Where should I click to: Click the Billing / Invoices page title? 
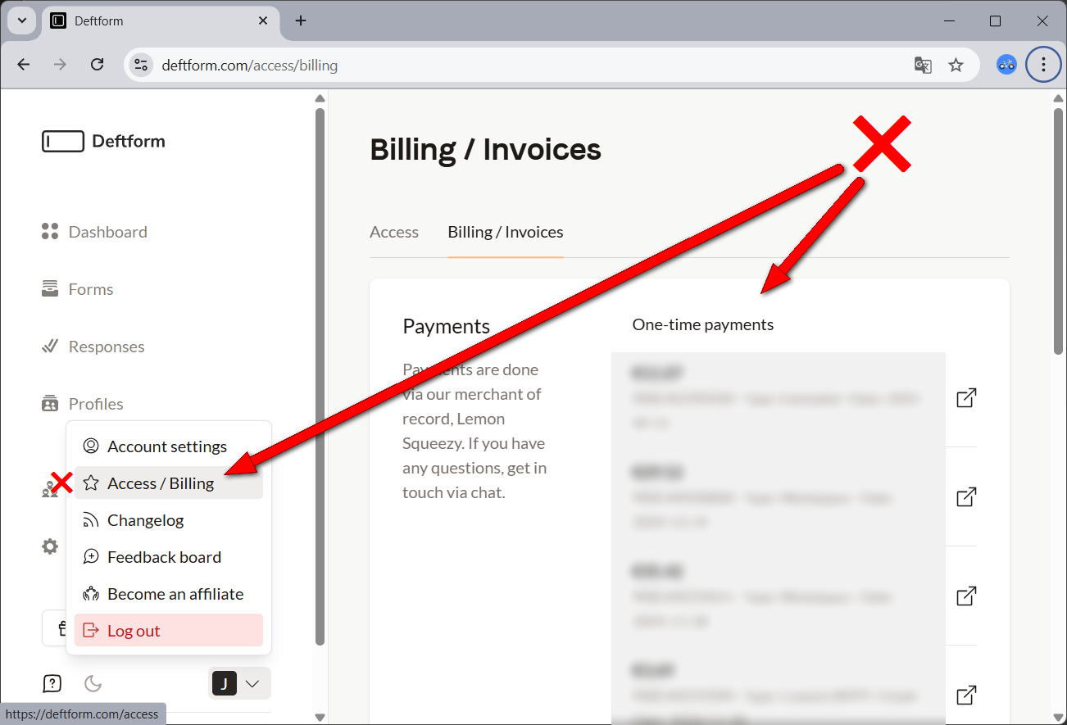coord(485,150)
